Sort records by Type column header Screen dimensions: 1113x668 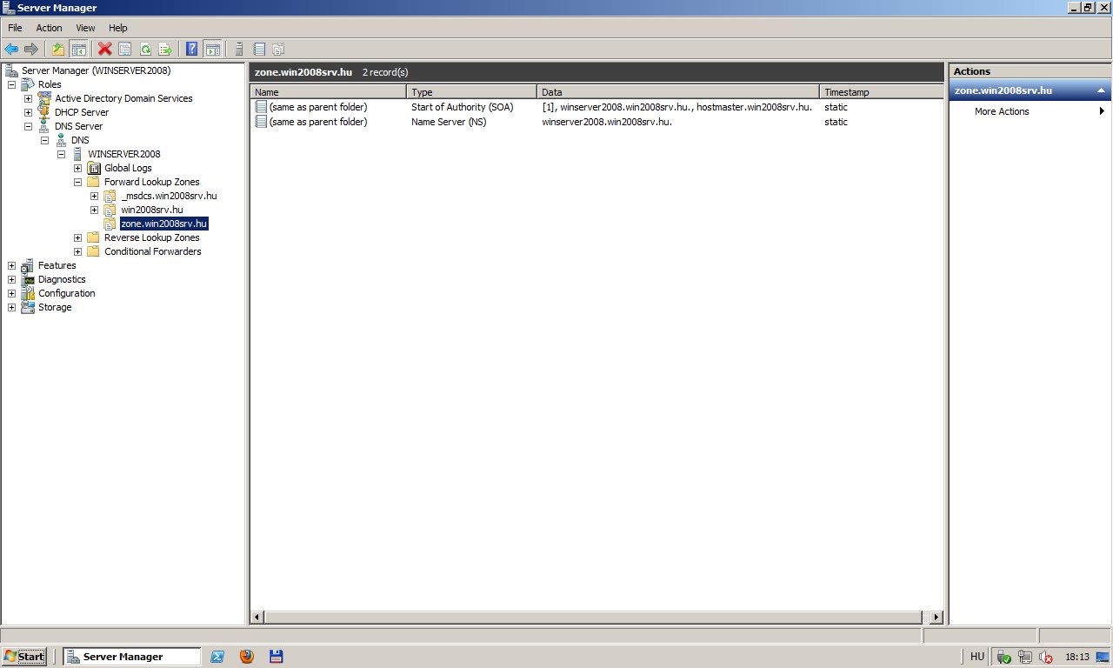[x=471, y=92]
